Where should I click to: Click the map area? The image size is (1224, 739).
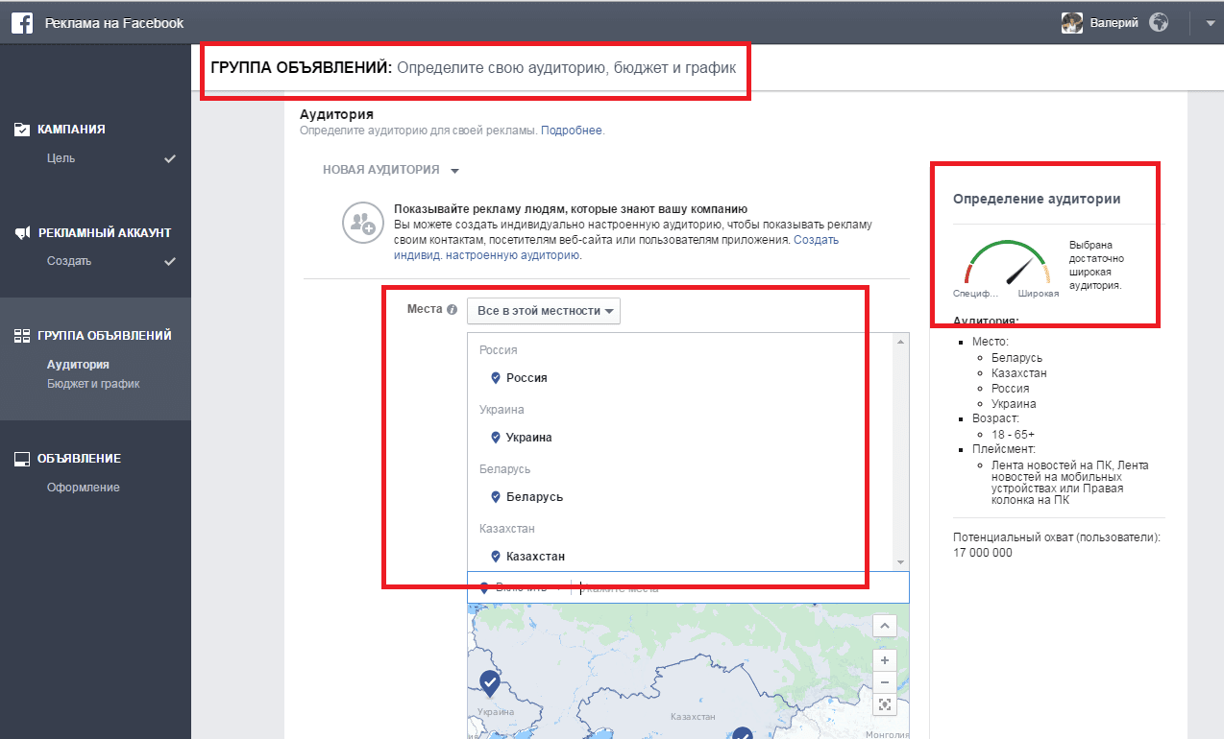(688, 672)
